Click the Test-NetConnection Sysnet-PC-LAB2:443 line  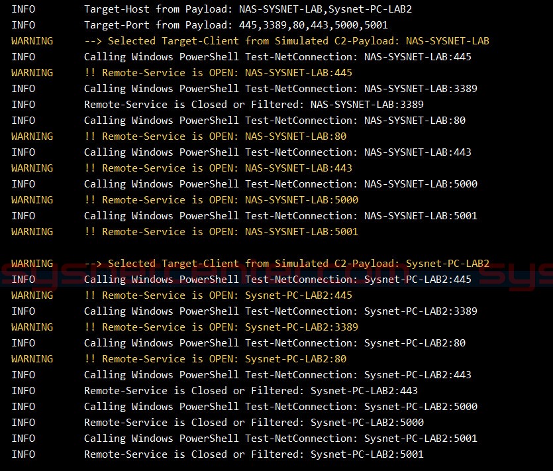pyautogui.click(x=241, y=375)
